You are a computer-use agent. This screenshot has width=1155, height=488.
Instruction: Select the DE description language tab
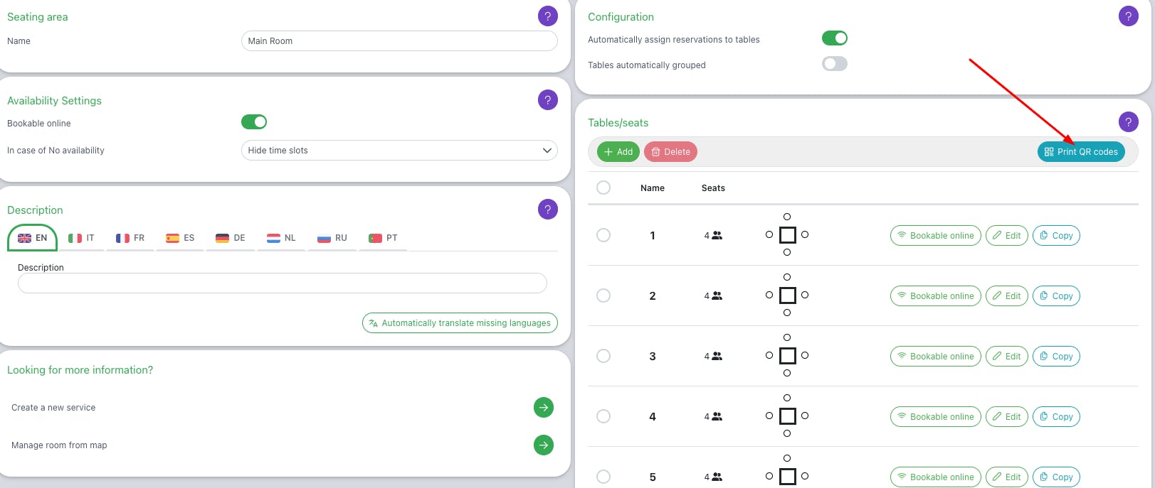pyautogui.click(x=231, y=238)
